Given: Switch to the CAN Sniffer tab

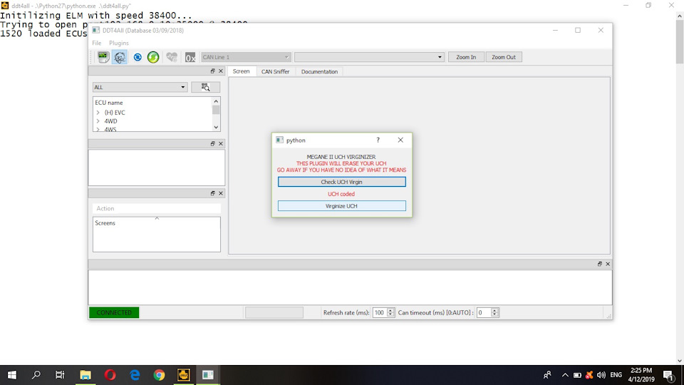Looking at the screenshot, I should coord(275,71).
